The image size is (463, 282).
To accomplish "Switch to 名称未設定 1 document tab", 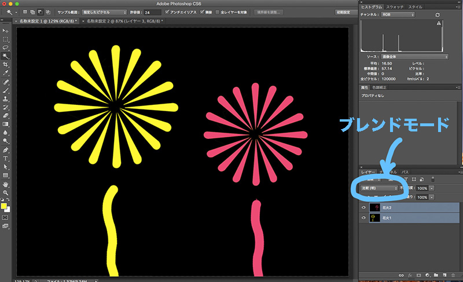I will tap(48, 21).
